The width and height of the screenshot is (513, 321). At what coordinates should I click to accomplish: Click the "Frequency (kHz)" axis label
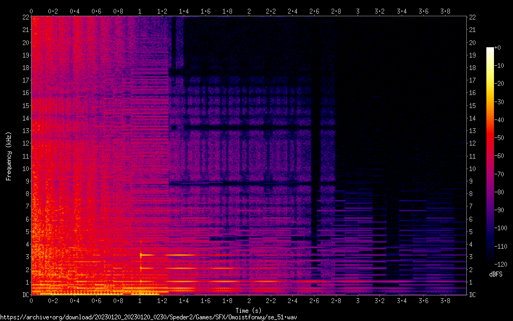9,156
